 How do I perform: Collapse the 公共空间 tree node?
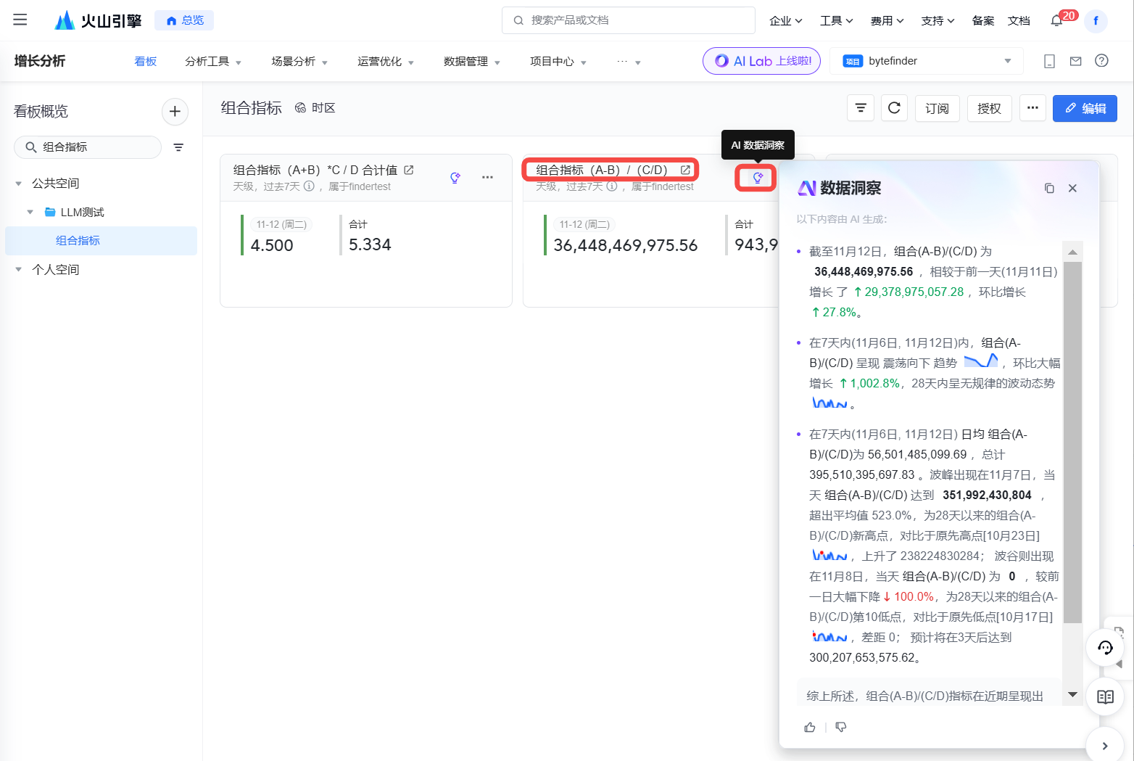(19, 184)
